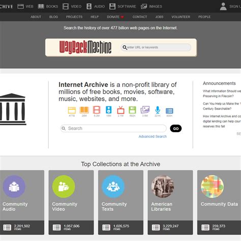Viewport: 241px width, 241px height.
Task: Focus the main Search input field
Action: (x=113, y=129)
